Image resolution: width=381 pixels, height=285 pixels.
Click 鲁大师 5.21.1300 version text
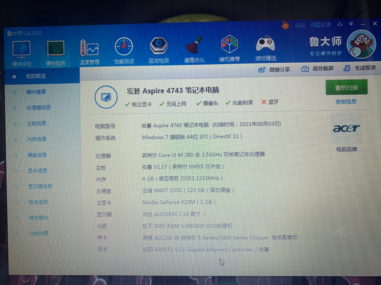click(24, 33)
